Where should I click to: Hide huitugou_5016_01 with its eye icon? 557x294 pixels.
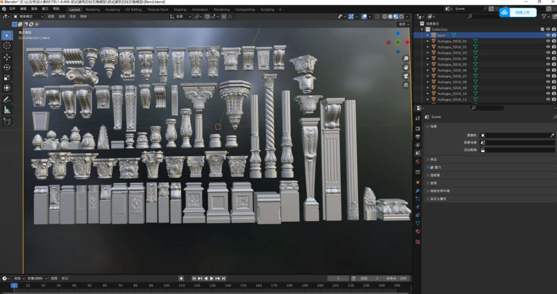pos(548,41)
